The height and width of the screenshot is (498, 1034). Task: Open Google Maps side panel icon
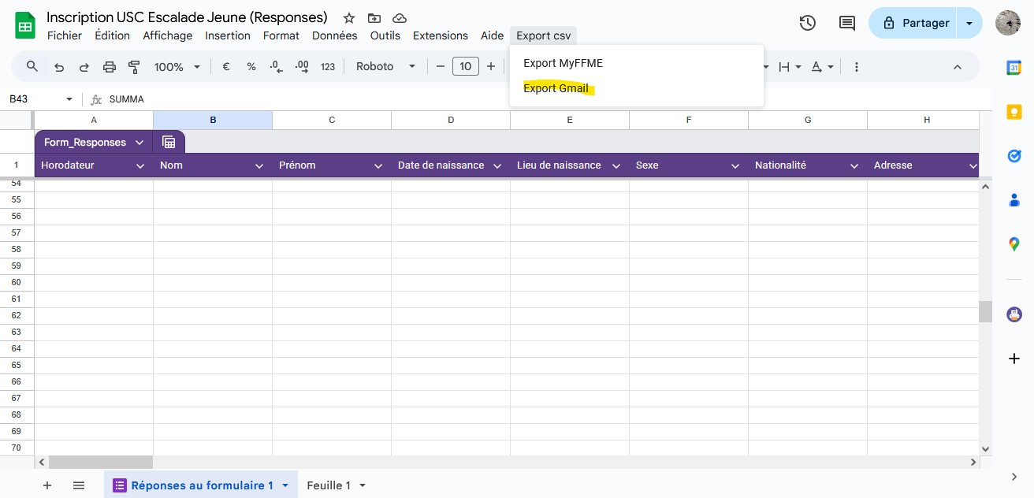[x=1014, y=244]
